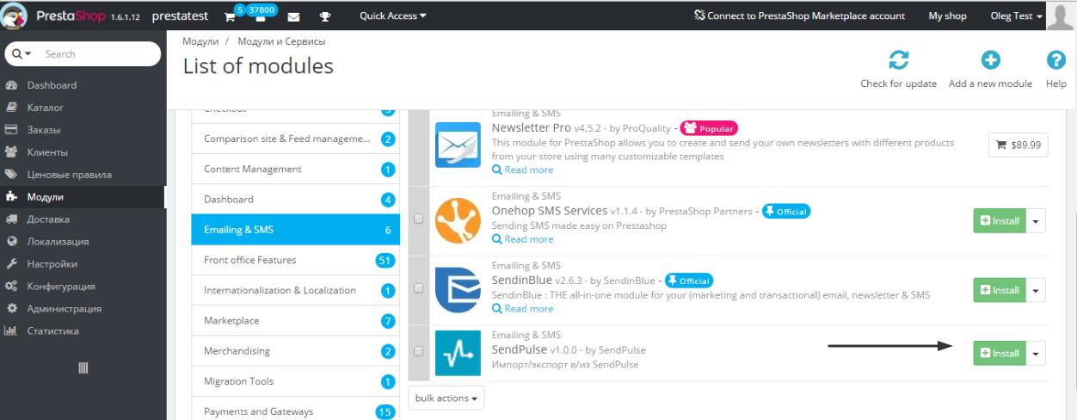
Task: Install the Onehop SMS Services module
Action: (1000, 220)
